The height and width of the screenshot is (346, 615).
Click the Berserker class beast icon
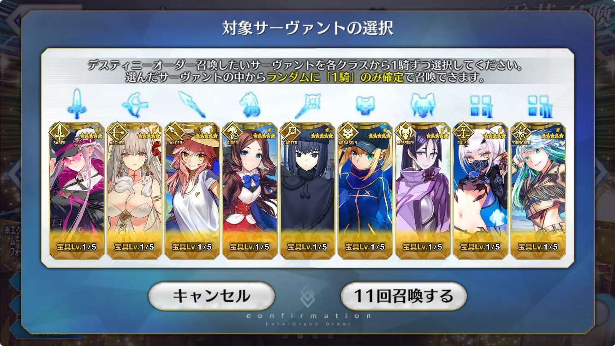tap(423, 105)
